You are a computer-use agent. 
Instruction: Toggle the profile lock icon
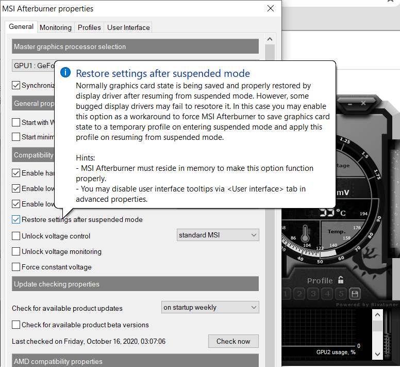coord(341,280)
